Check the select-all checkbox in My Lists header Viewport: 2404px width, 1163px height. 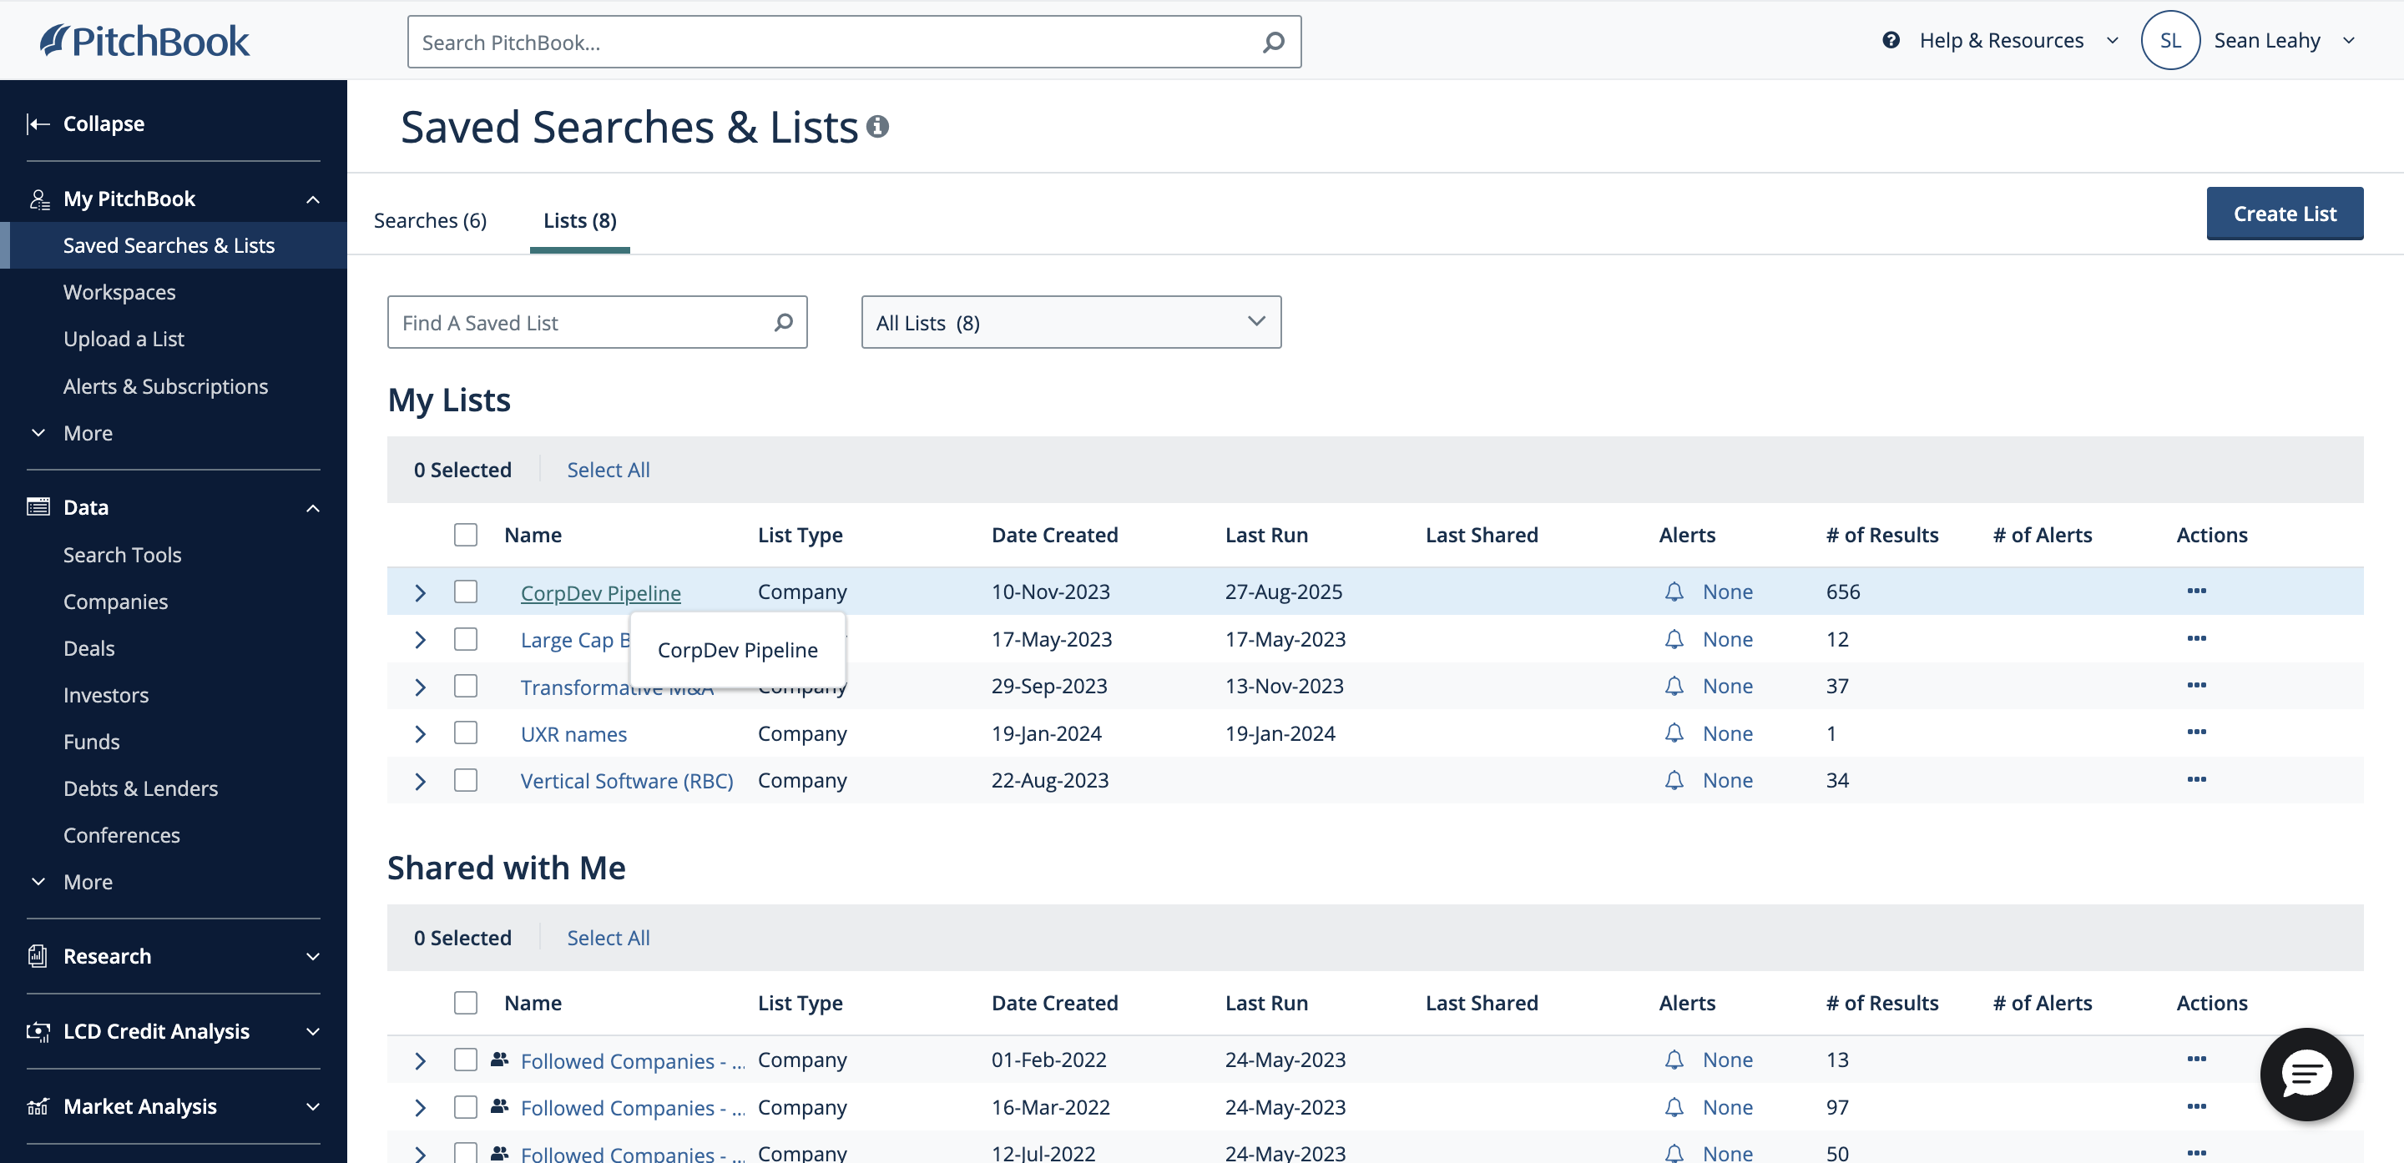pos(466,535)
